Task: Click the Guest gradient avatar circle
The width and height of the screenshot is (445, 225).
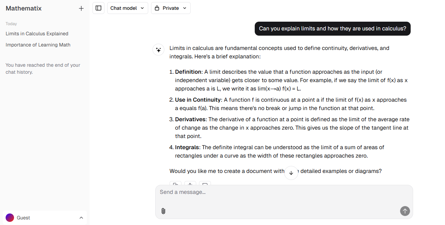Action: 10,218
